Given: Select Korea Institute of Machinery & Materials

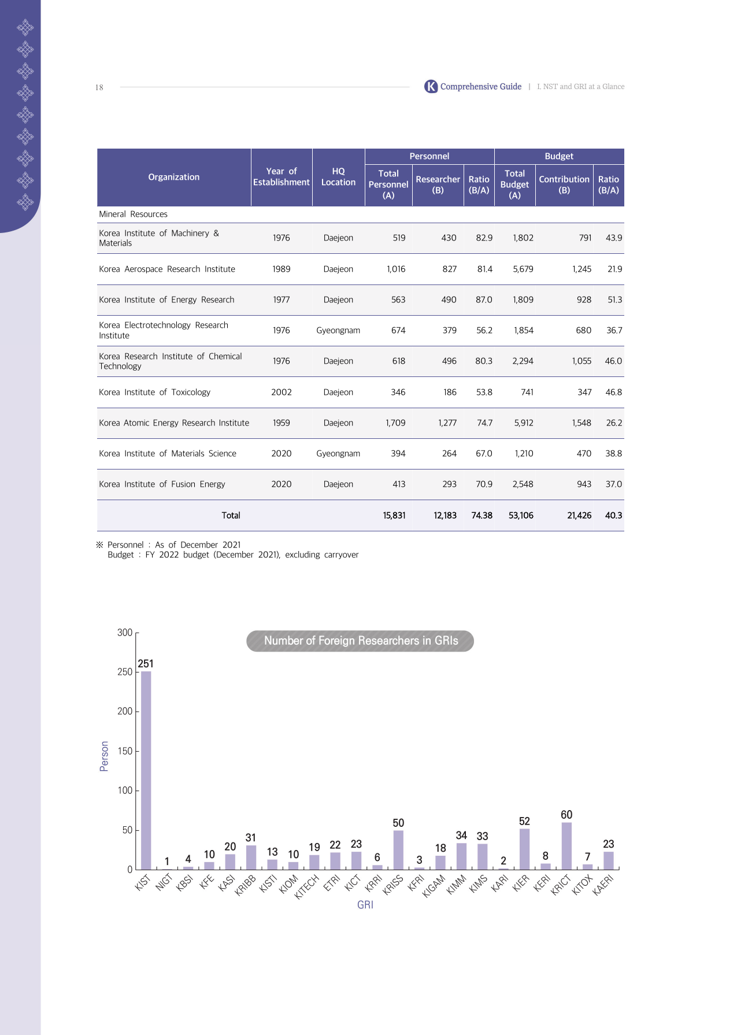Looking at the screenshot, I should pos(159,238).
